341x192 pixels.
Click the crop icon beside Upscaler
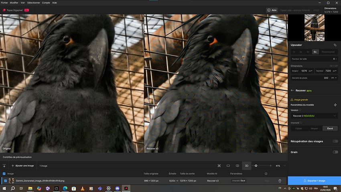click(335, 45)
